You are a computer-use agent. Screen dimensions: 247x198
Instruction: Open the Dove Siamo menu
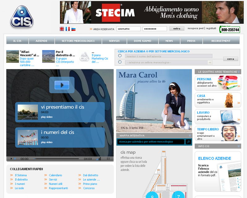click(x=143, y=41)
